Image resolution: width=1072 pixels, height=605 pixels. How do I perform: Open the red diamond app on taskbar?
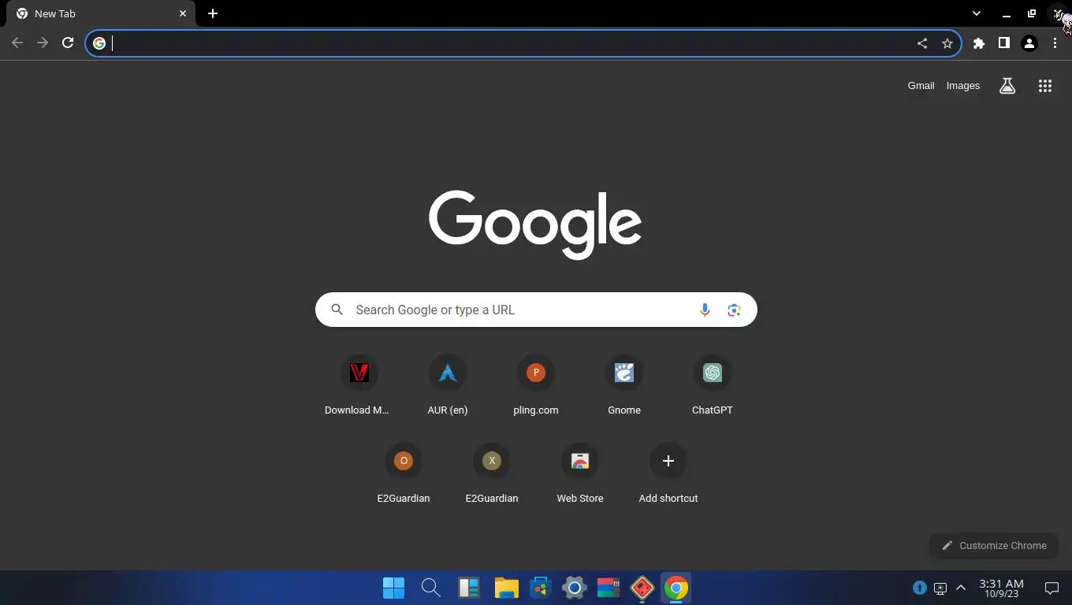642,588
